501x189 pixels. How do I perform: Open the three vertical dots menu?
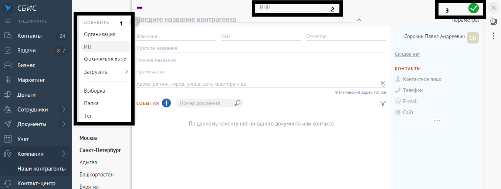tap(494, 36)
